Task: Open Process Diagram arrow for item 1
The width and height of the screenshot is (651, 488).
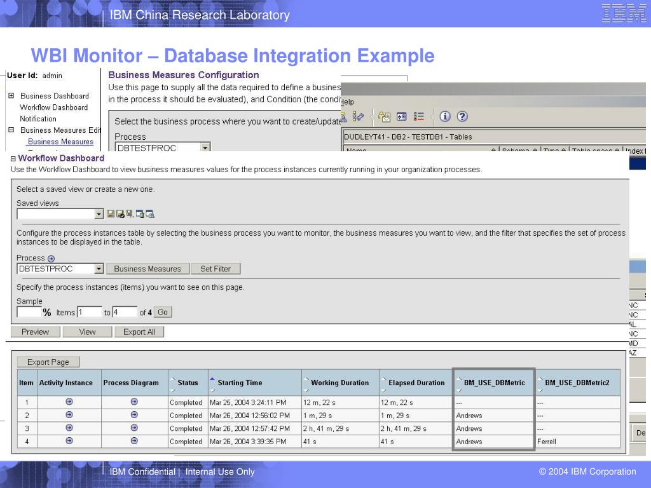Action: pos(134,402)
